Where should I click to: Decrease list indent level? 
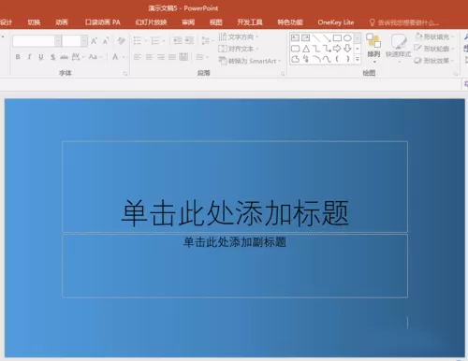(178, 40)
